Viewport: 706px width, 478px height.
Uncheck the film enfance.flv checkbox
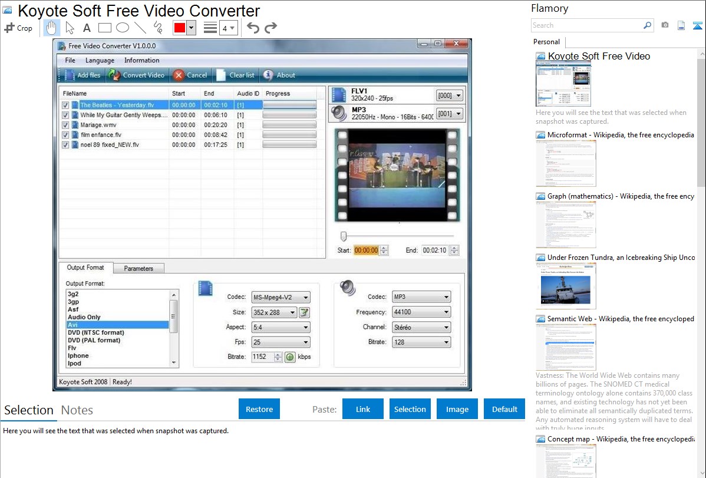pyautogui.click(x=65, y=135)
